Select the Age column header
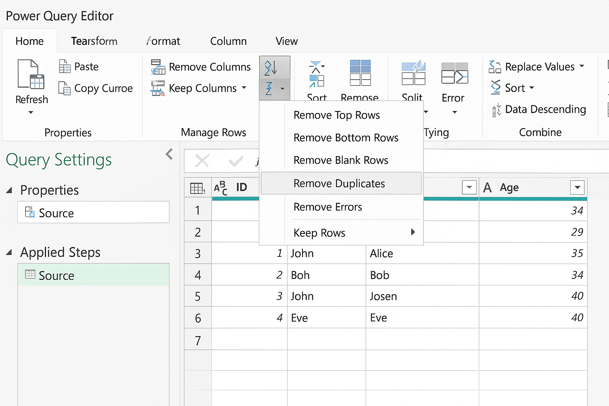 click(533, 188)
